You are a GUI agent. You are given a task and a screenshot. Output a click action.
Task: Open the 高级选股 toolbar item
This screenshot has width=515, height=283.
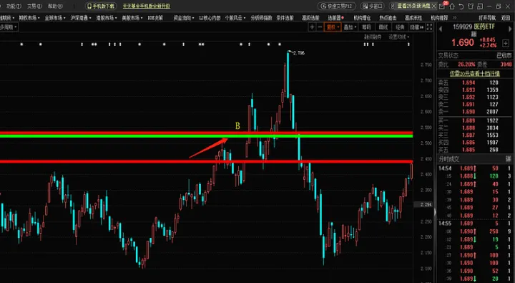(x=310, y=18)
